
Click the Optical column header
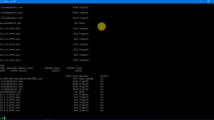click(84, 76)
